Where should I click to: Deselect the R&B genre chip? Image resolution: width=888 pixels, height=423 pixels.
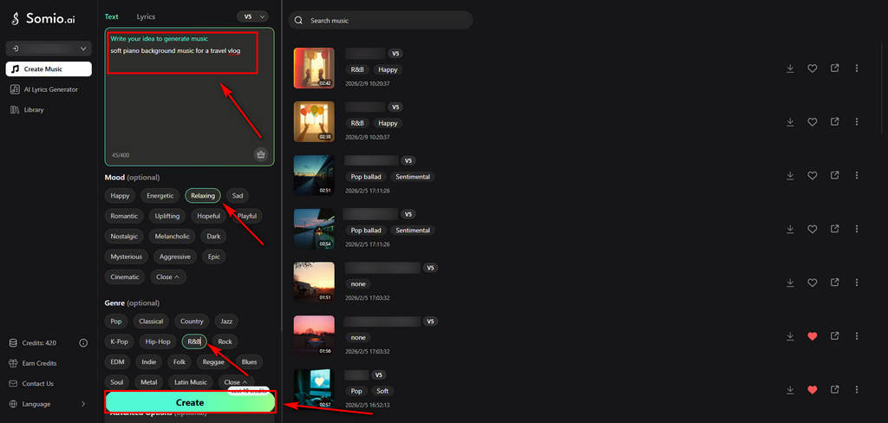tap(194, 342)
